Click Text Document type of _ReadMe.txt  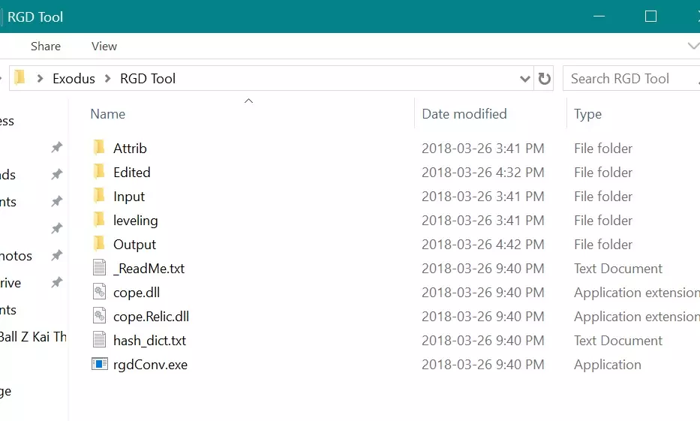[618, 269]
